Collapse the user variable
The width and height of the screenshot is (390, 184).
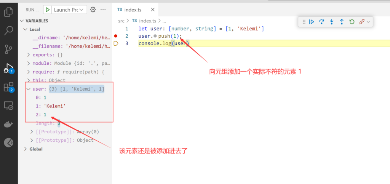coord(29,89)
